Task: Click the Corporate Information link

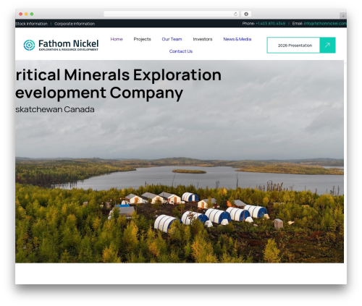Action: click(x=75, y=24)
